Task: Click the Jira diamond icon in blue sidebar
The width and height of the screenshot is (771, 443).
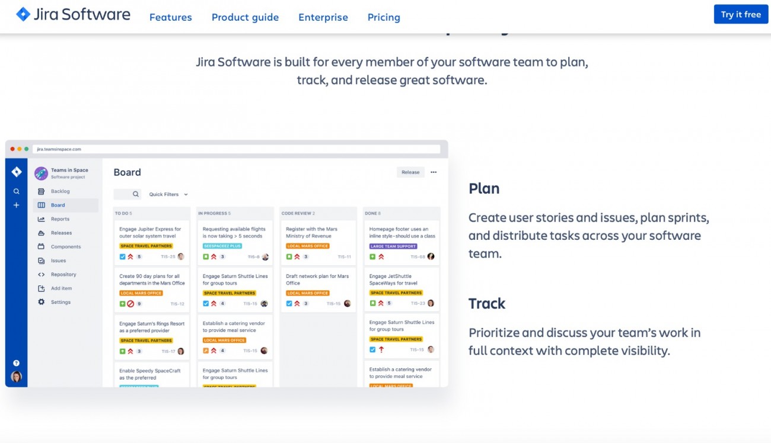Action: click(x=17, y=172)
